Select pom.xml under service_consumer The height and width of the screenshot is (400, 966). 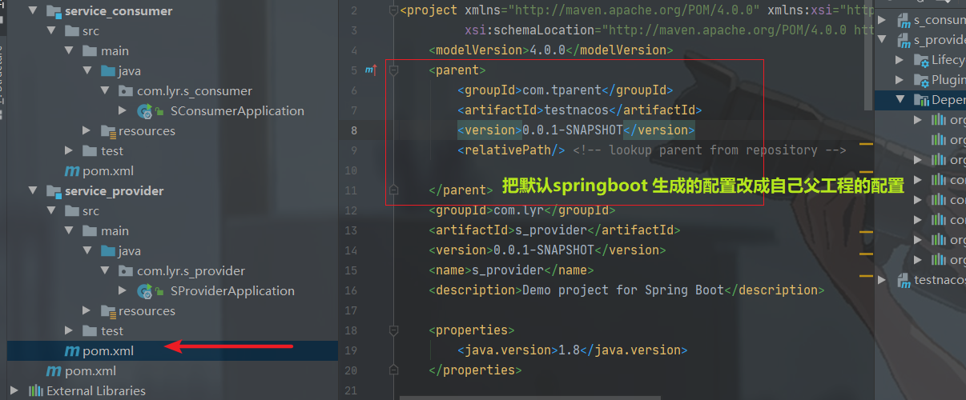point(108,171)
